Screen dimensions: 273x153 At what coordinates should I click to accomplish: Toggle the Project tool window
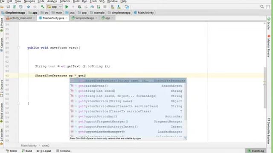(2, 25)
